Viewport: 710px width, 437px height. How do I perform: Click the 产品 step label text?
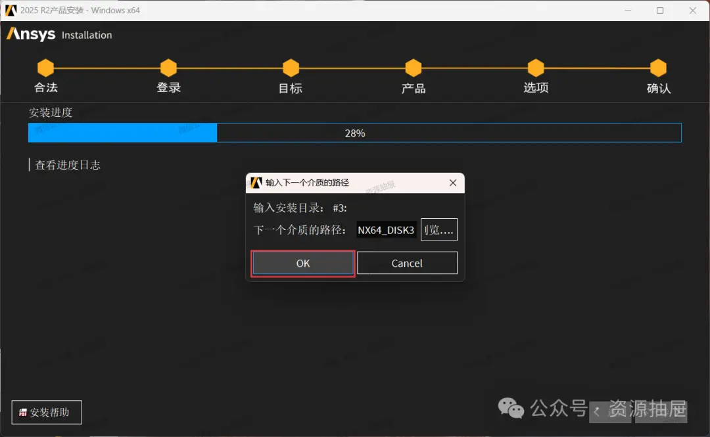(414, 88)
